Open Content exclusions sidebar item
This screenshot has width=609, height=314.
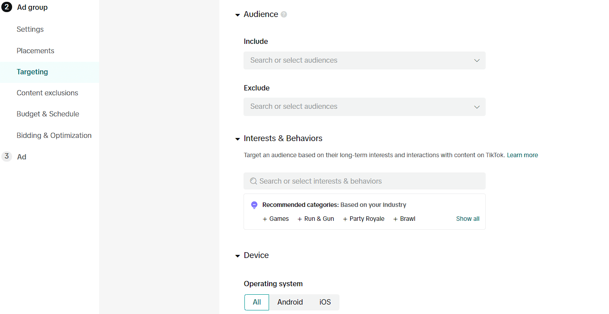click(x=48, y=93)
